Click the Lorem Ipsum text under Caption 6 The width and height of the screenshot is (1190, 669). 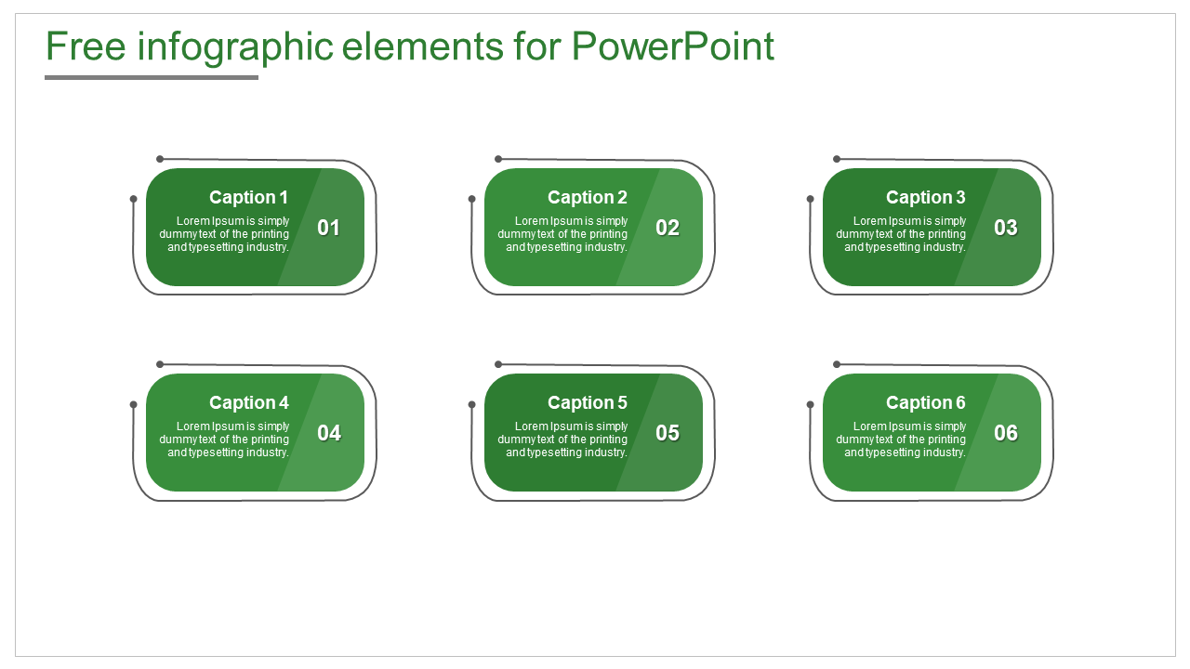901,439
